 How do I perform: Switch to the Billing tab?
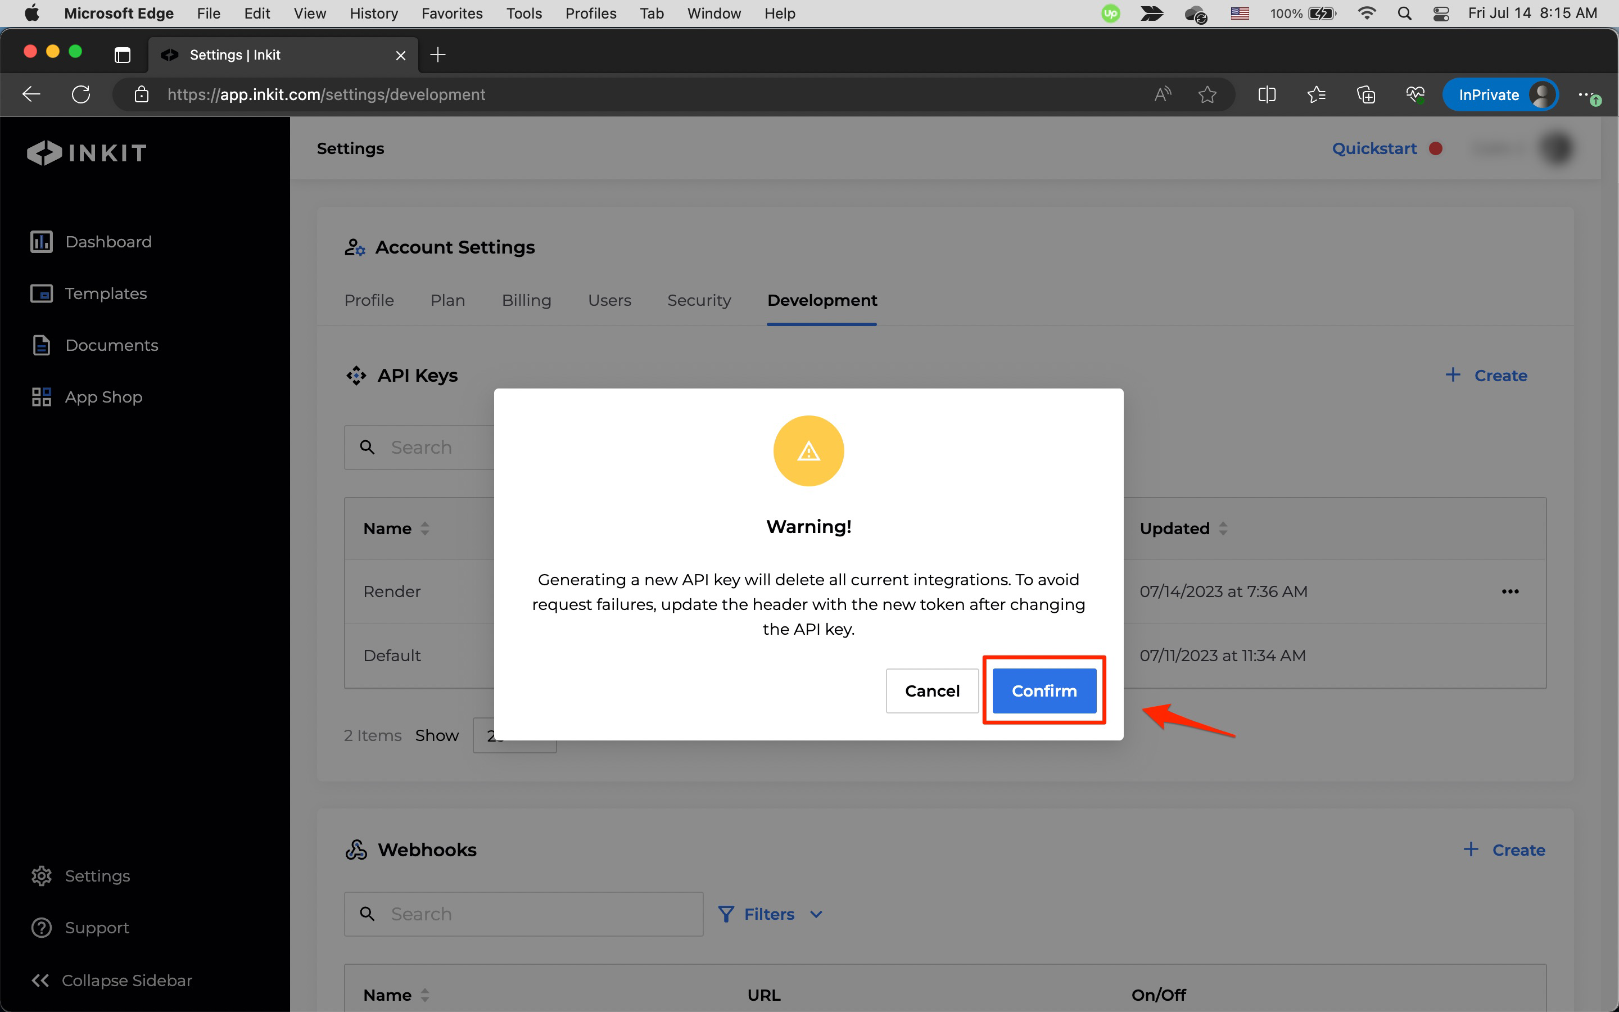[x=526, y=300]
